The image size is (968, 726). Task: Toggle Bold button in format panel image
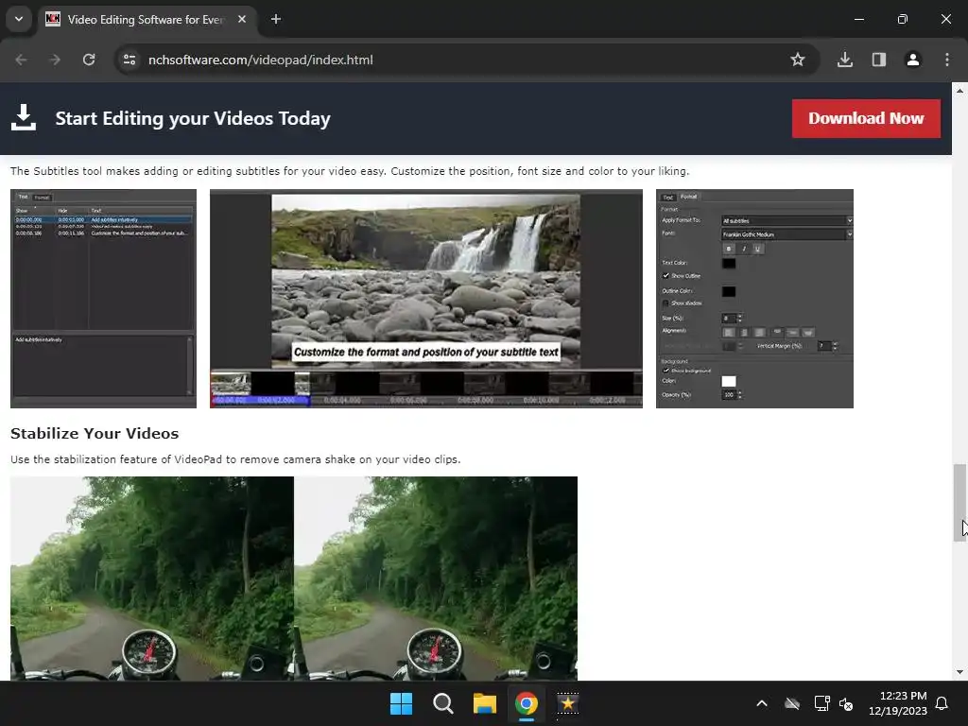(x=729, y=249)
